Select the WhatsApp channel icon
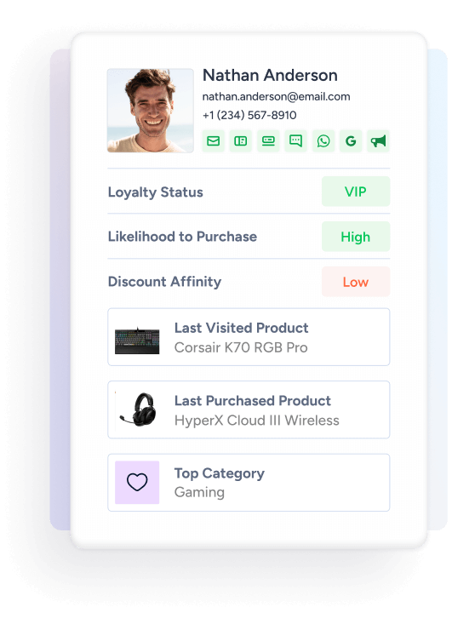 coord(323,140)
